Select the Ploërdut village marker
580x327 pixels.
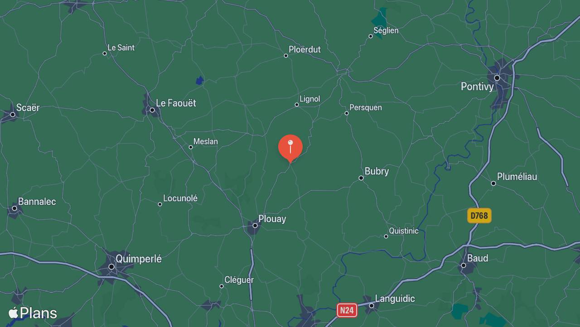286,56
